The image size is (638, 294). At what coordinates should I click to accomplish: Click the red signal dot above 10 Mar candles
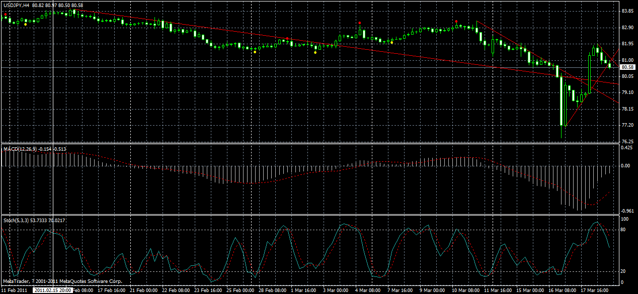click(456, 21)
